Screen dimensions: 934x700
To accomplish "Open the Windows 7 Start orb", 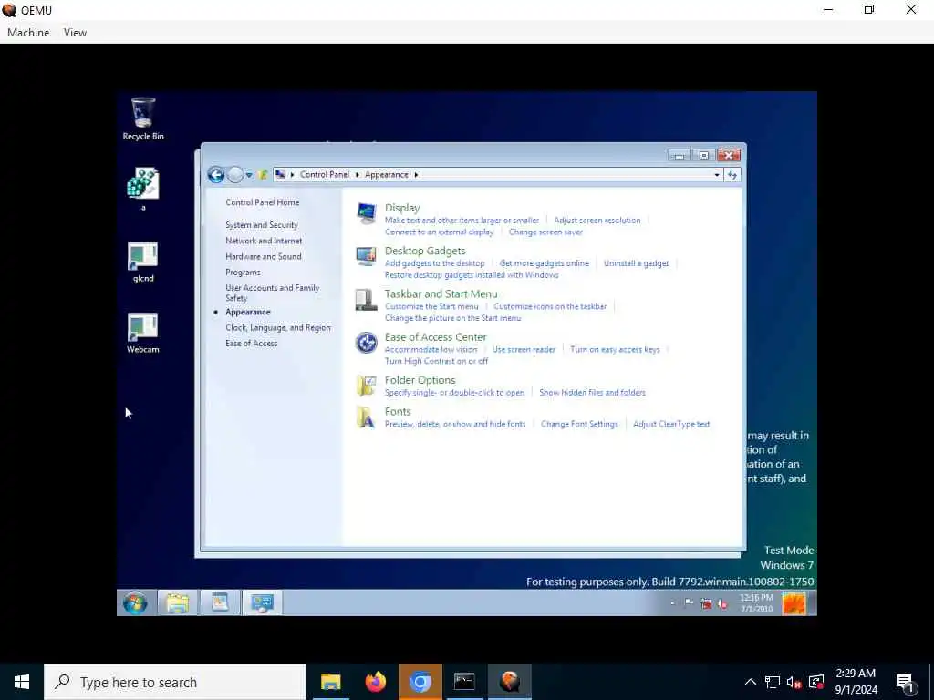I will click(135, 603).
